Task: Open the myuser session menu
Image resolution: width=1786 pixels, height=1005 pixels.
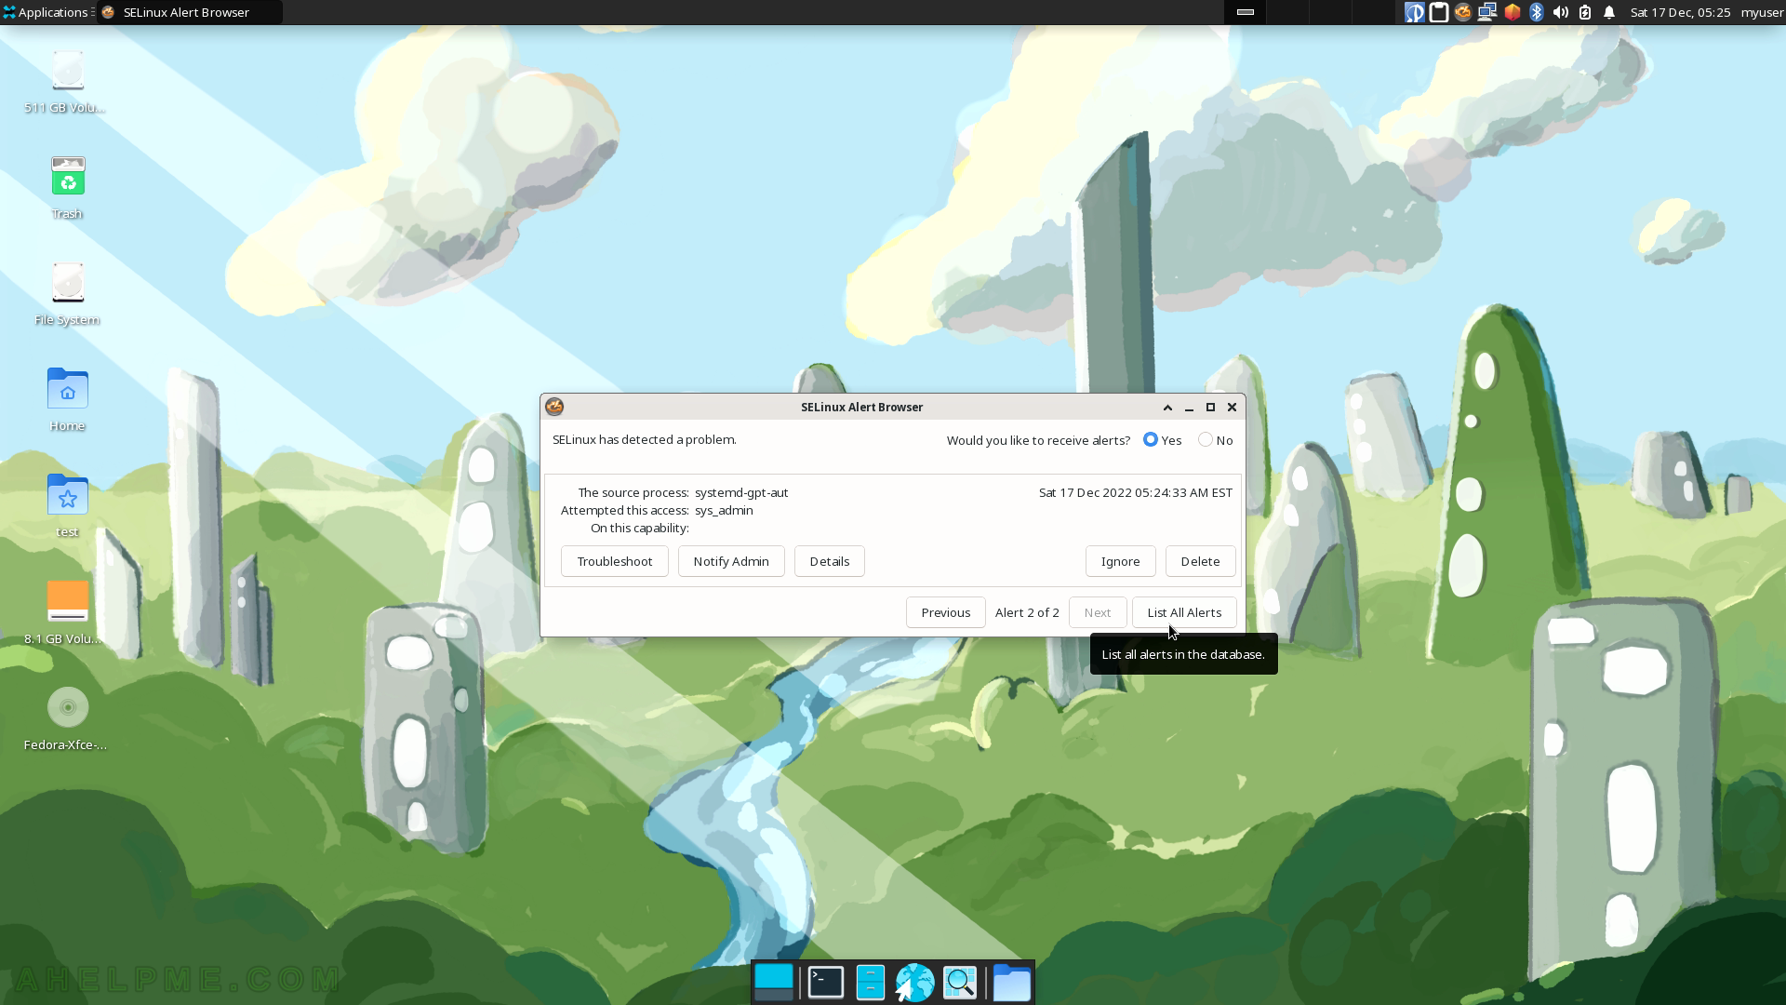Action: (1762, 12)
